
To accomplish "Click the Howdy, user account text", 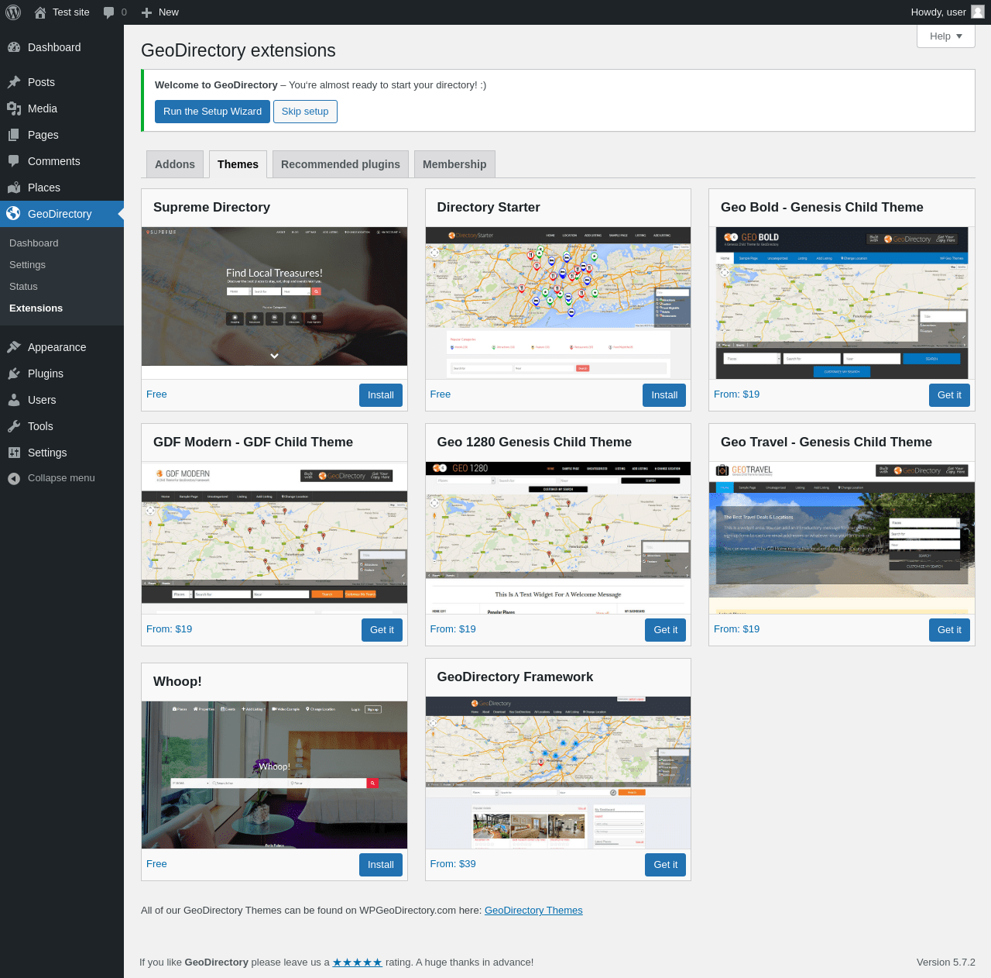I will click(938, 12).
